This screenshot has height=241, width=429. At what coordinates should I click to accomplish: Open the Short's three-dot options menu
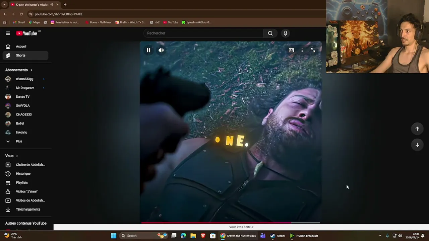click(302, 50)
